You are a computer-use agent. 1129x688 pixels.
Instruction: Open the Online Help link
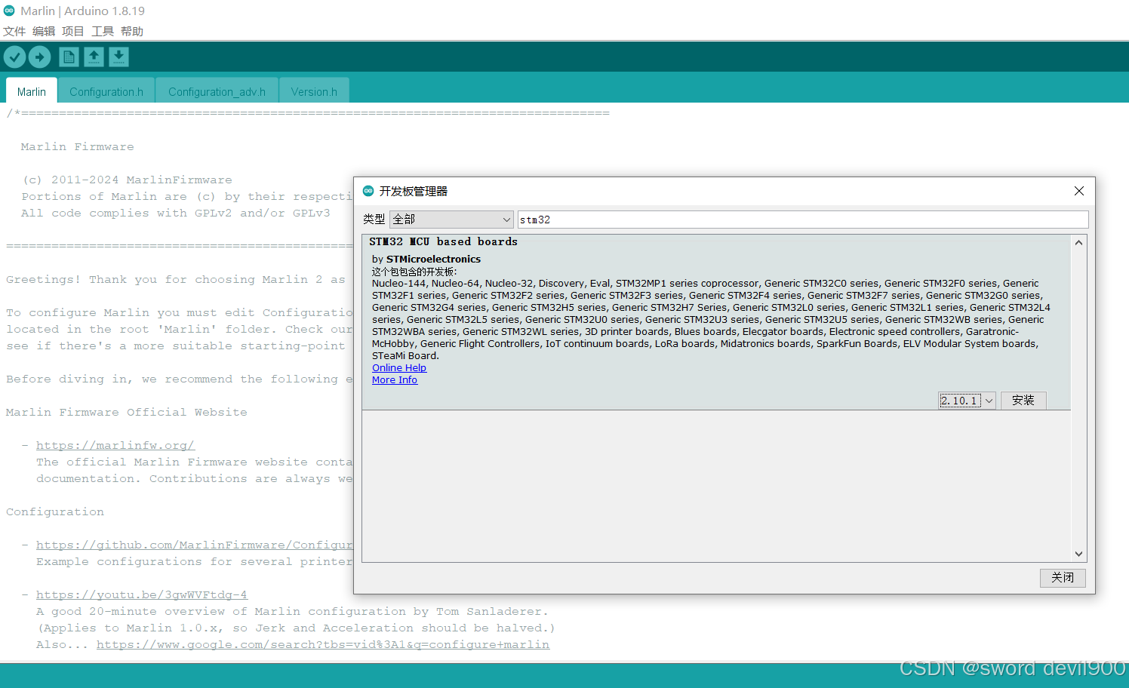(399, 368)
